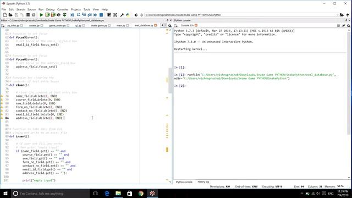Screen dimensions: 352x198
Task: Go back to previous cursor position
Action: point(136,15)
